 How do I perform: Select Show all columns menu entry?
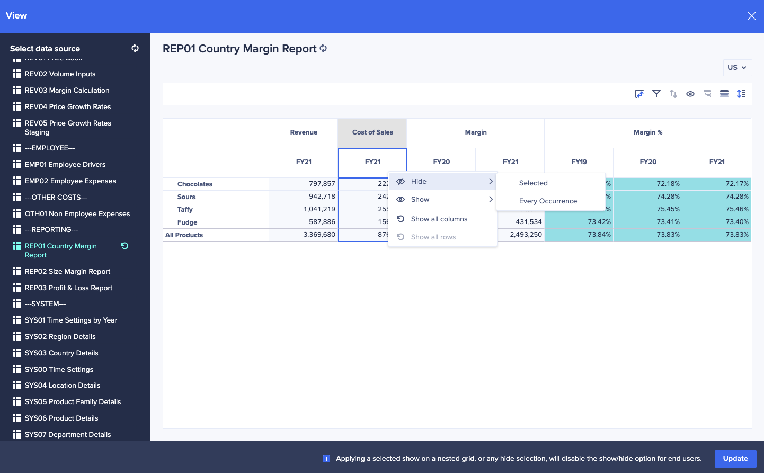tap(442, 219)
